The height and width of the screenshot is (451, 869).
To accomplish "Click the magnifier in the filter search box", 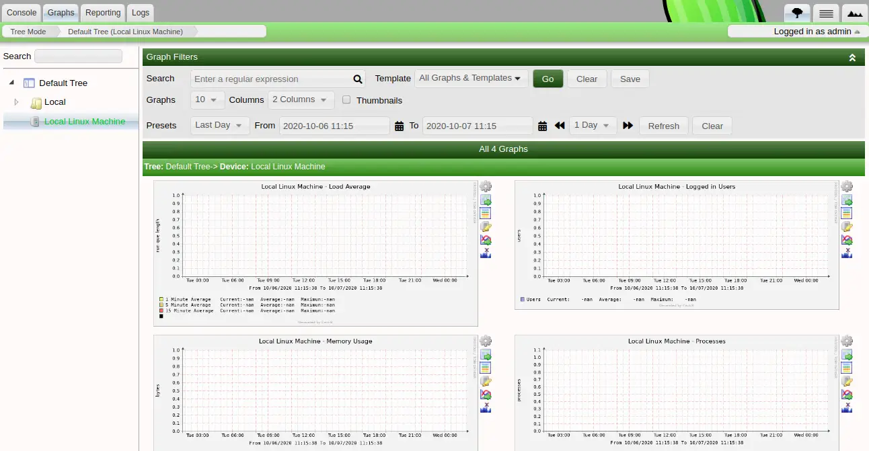I will (358, 79).
